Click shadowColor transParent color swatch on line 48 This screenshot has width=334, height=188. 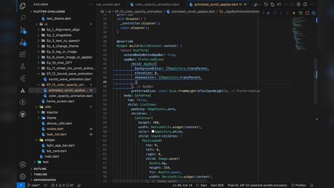[160, 77]
